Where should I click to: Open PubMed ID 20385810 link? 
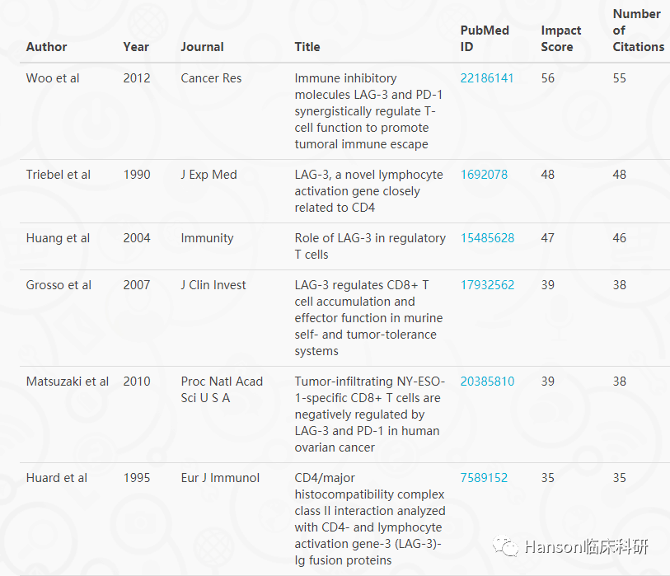click(487, 382)
